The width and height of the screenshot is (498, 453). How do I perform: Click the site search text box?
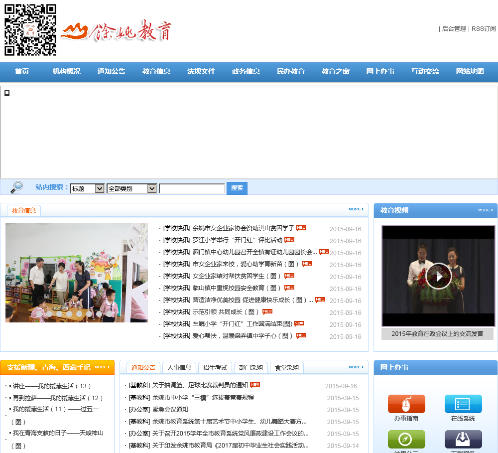(192, 188)
